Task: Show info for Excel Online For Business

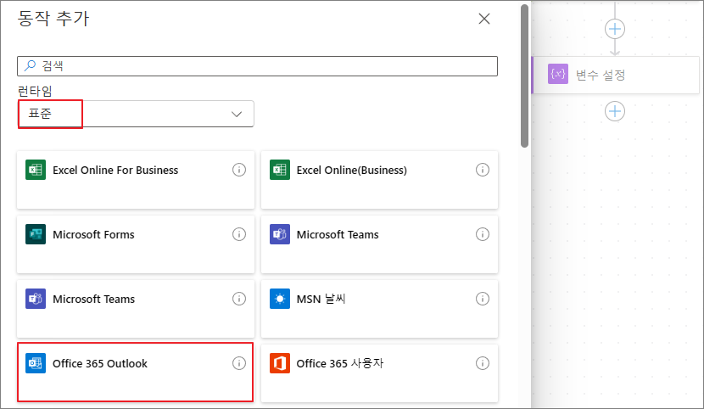Action: (239, 170)
